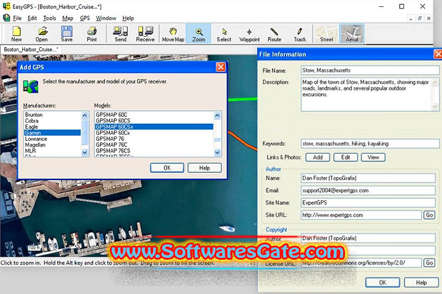Select GPSMAP 60Cx model
Viewport: 442px width, 294px height.
[x=154, y=132]
